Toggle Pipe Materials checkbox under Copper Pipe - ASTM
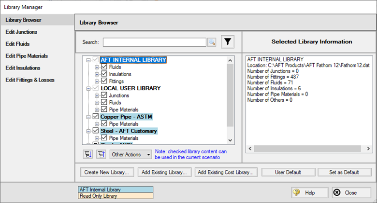Screen dimensions: 377x203 coord(104,123)
